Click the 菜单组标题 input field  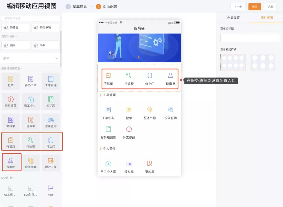[x=250, y=37]
